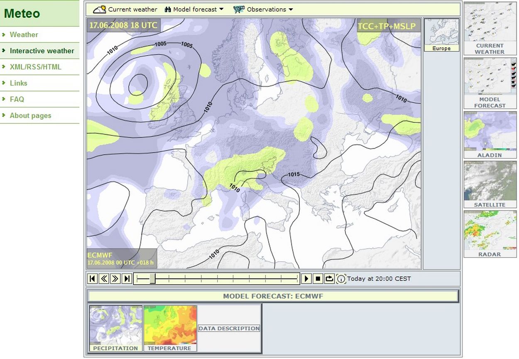This screenshot has width=519, height=359.
Task: Click the 17.06.2008 18 UTC label
Action: coord(123,25)
